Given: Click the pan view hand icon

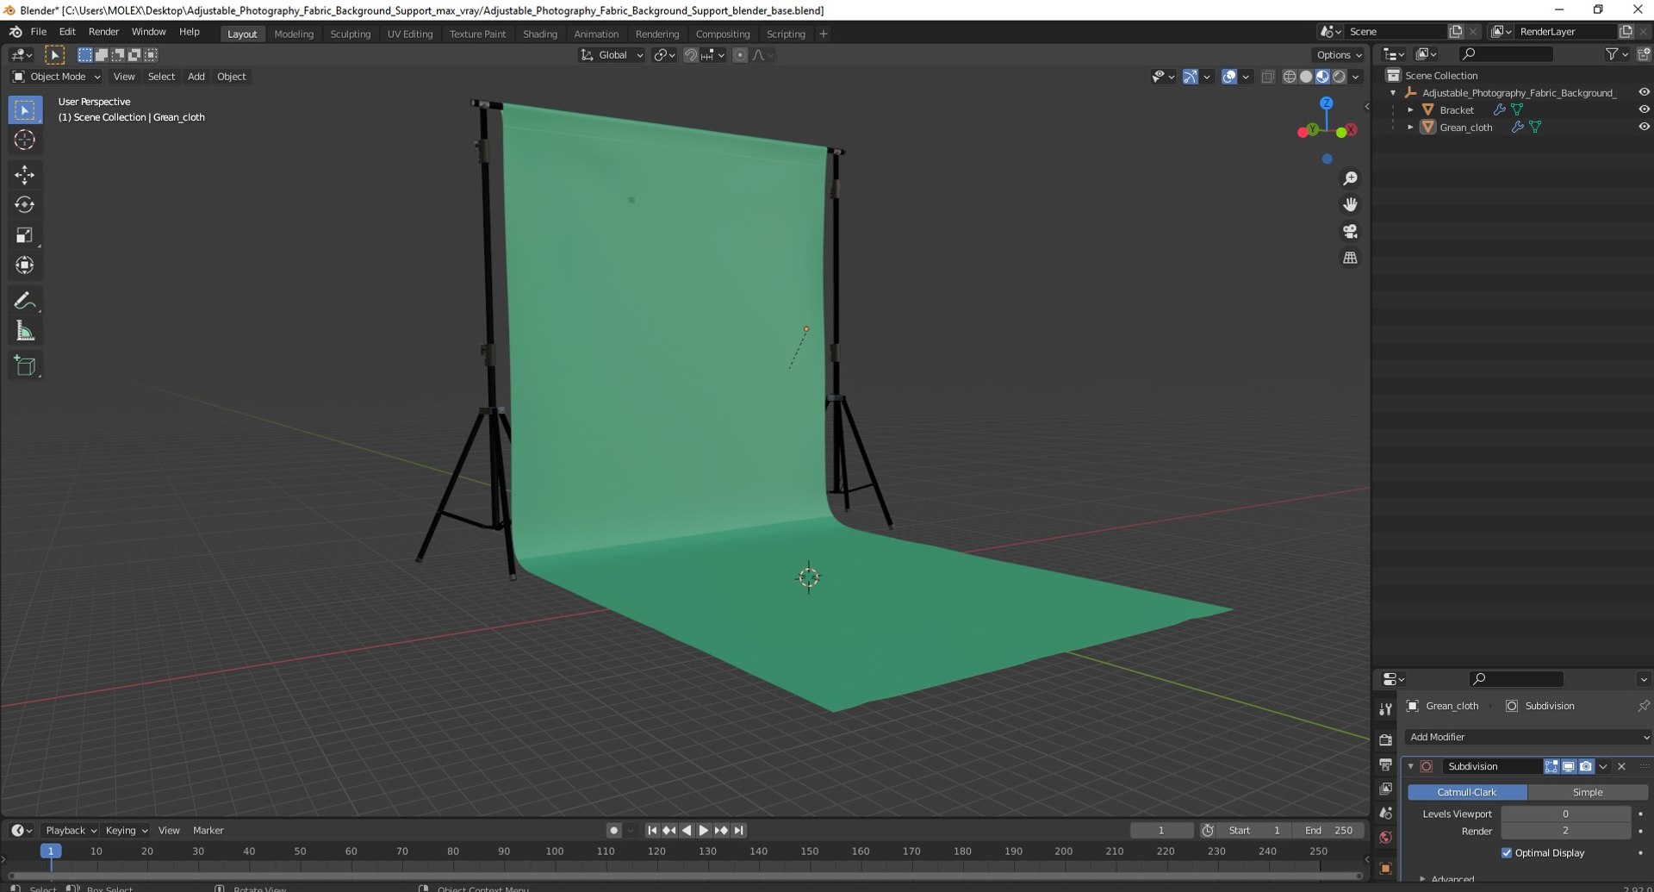Looking at the screenshot, I should coord(1350,205).
